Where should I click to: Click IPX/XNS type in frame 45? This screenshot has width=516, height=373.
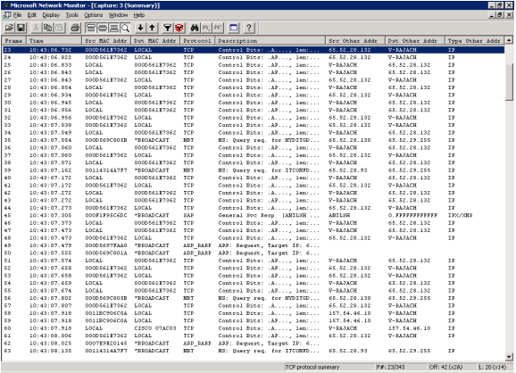click(x=460, y=215)
